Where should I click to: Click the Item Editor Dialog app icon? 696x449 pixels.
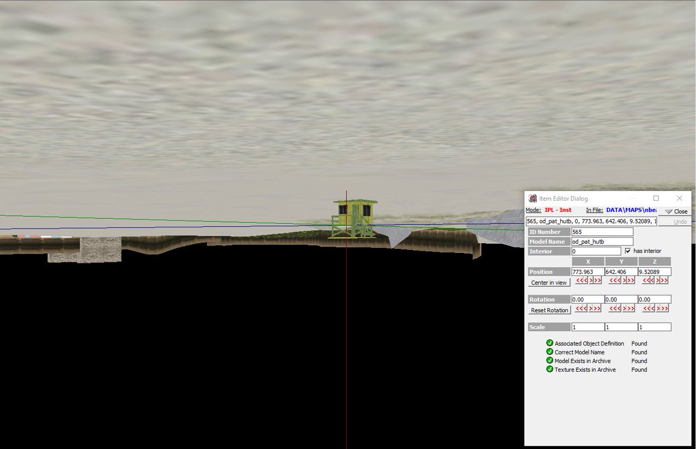tap(532, 198)
